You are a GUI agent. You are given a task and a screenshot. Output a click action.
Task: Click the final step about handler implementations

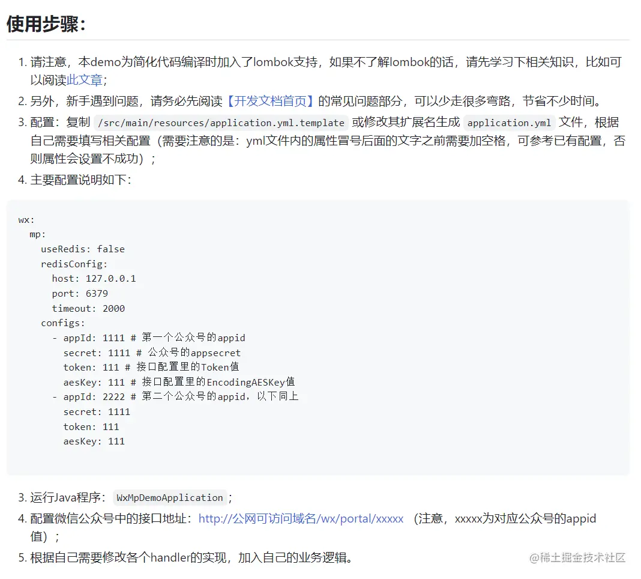point(192,557)
